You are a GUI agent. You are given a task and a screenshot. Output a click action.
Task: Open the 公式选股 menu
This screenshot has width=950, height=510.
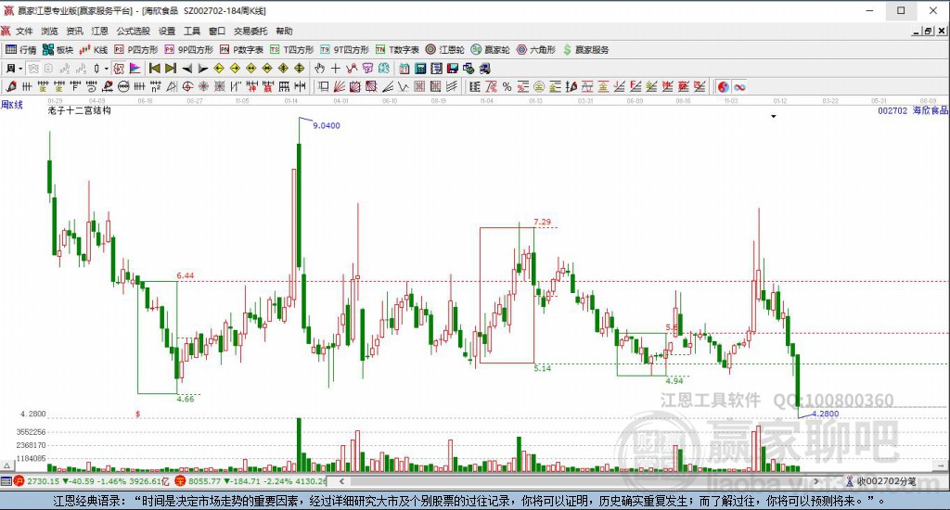pos(134,31)
